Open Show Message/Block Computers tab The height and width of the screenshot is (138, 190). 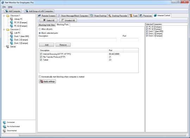tap(73, 15)
